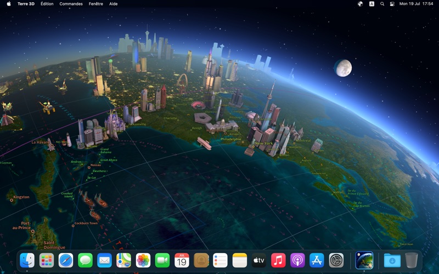Open Control Center icon in menu bar

pyautogui.click(x=392, y=4)
